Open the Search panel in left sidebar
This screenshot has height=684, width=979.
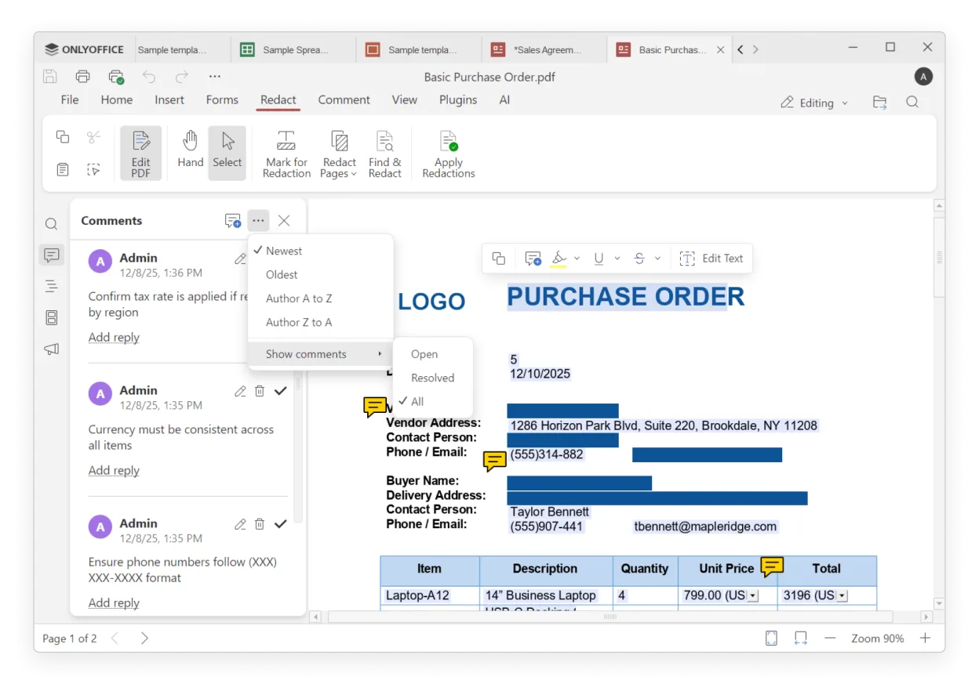pyautogui.click(x=52, y=224)
